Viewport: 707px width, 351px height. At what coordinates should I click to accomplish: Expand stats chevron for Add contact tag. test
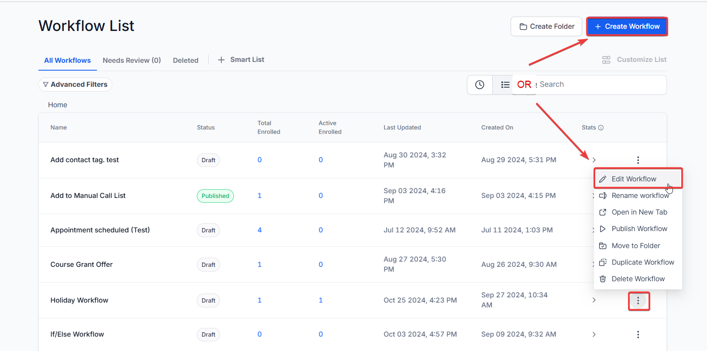tap(594, 160)
